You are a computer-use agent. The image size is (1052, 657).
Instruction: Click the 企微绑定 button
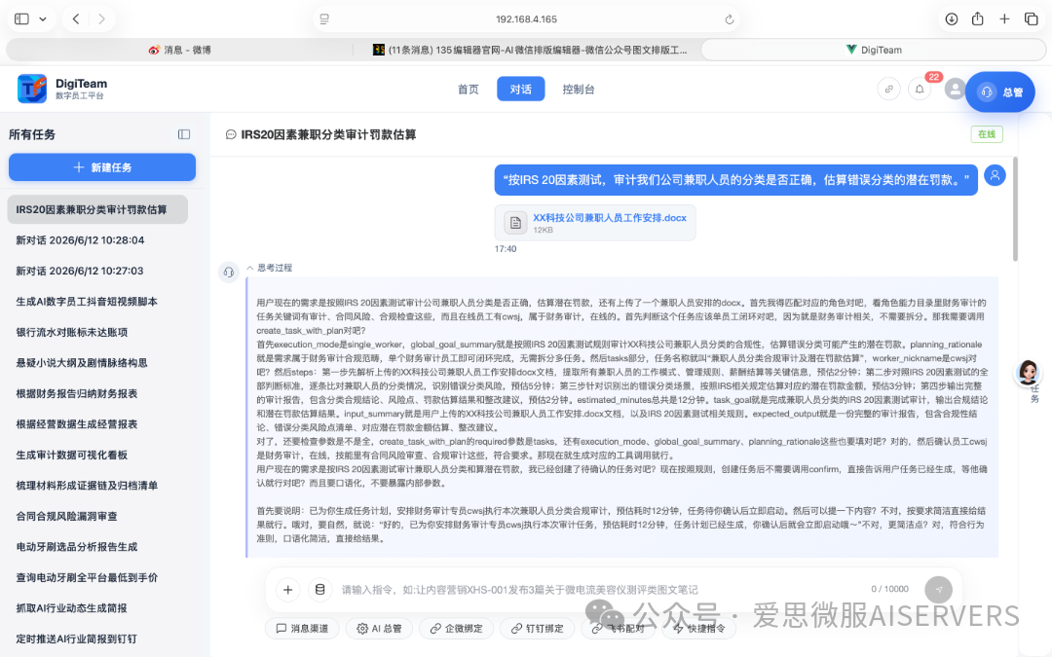456,628
